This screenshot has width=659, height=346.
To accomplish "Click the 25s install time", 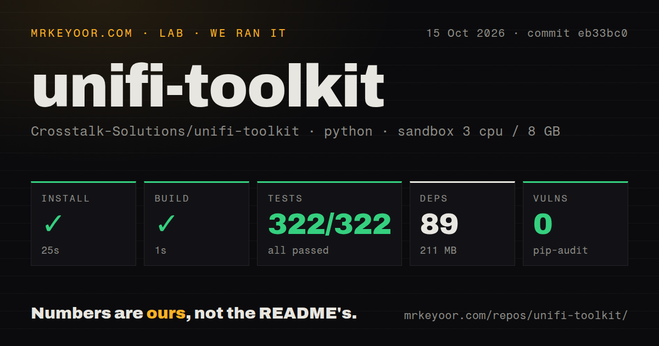I will pyautogui.click(x=50, y=250).
